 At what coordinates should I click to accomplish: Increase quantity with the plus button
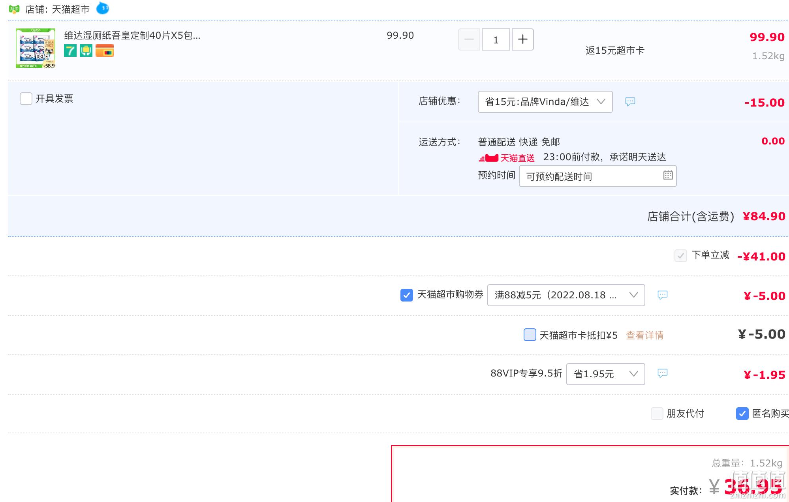point(523,39)
